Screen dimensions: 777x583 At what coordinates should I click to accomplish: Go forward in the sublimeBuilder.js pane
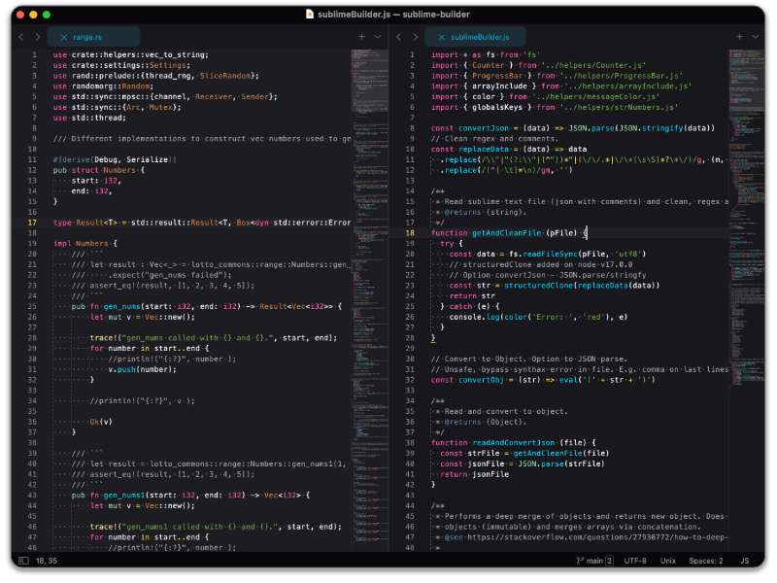pos(416,37)
